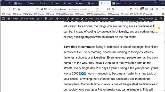Open the Web Assets bookmarks folder
Image resolution: width=165 pixels, height=92 pixels.
point(146,14)
